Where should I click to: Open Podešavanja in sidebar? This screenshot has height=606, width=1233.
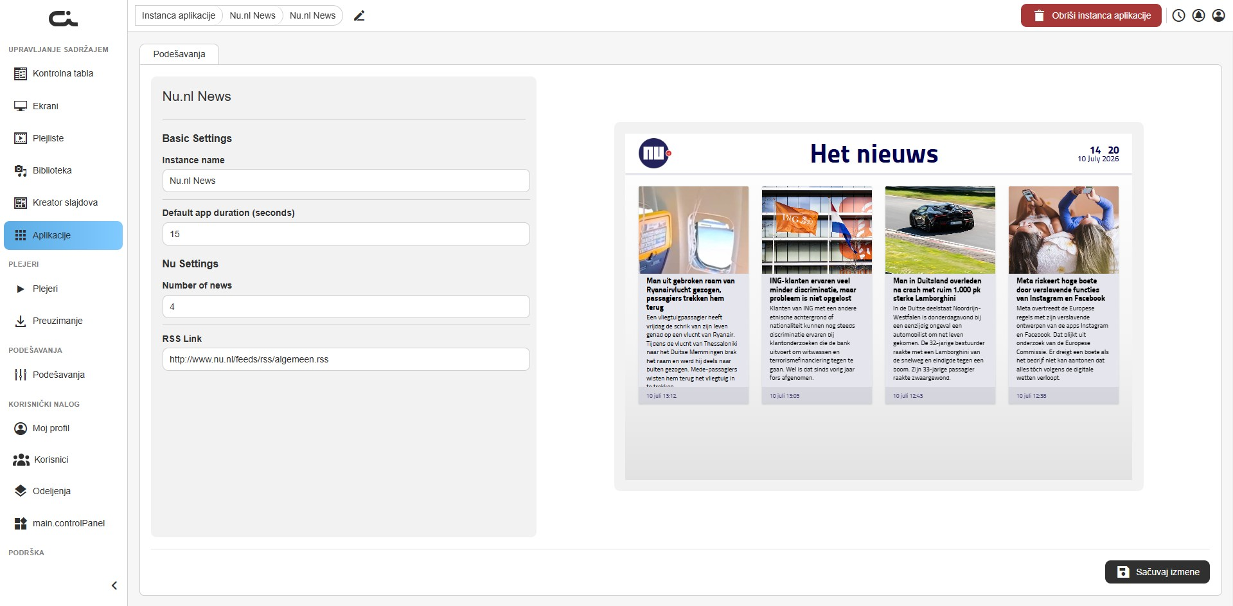pos(63,375)
